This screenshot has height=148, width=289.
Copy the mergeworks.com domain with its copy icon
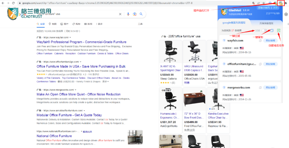pyautogui.click(x=260, y=88)
